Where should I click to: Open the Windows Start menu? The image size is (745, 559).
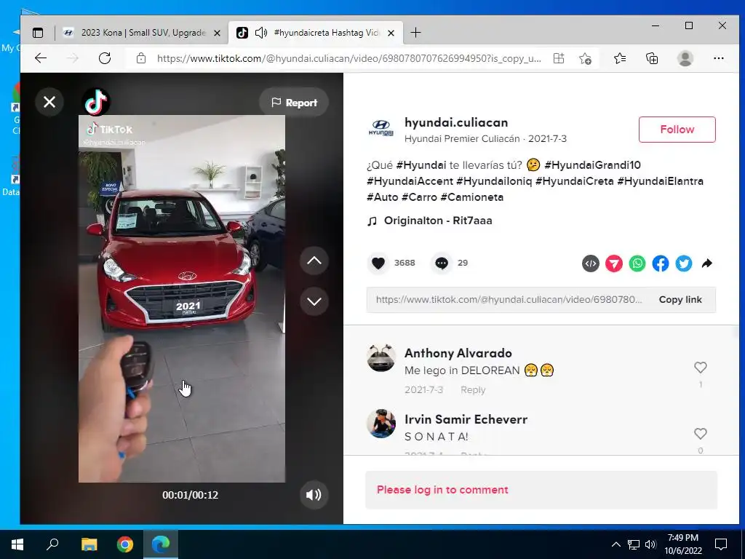point(17,544)
